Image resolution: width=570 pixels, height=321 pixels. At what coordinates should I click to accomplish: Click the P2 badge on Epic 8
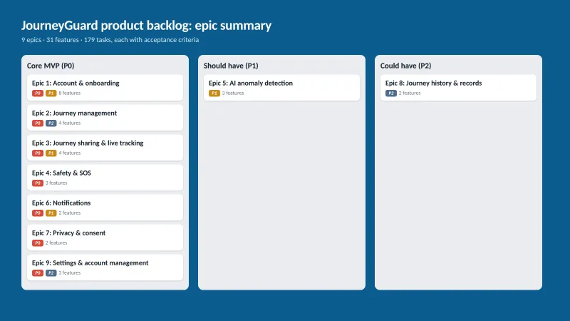pos(390,93)
